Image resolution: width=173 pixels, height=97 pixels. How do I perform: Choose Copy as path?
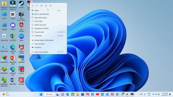(x=48, y=32)
